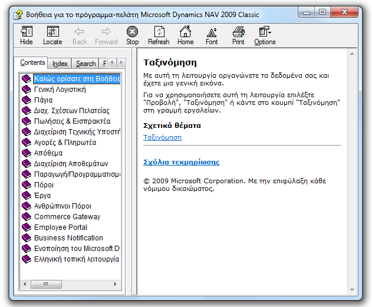This screenshot has width=372, height=307.
Task: Maximize the help window
Action: pyautogui.click(x=322, y=12)
